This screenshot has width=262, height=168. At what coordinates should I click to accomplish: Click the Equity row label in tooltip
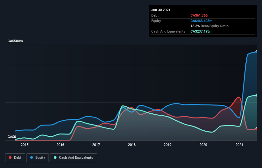point(156,21)
